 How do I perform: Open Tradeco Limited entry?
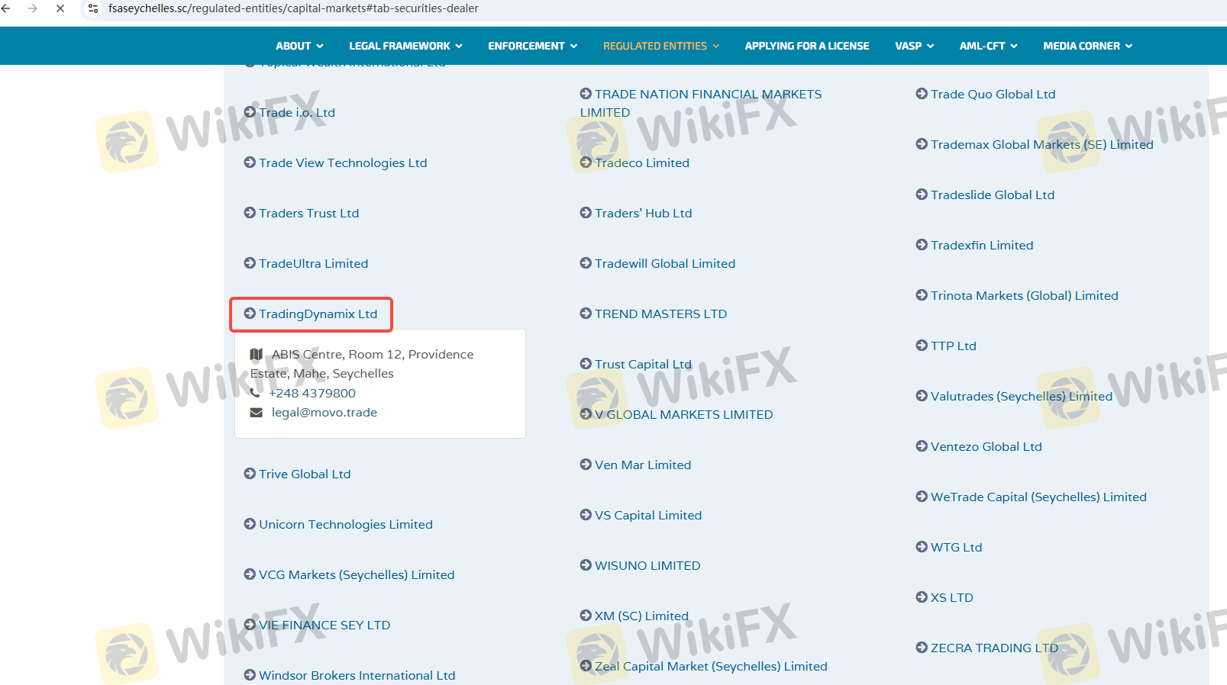pos(642,162)
